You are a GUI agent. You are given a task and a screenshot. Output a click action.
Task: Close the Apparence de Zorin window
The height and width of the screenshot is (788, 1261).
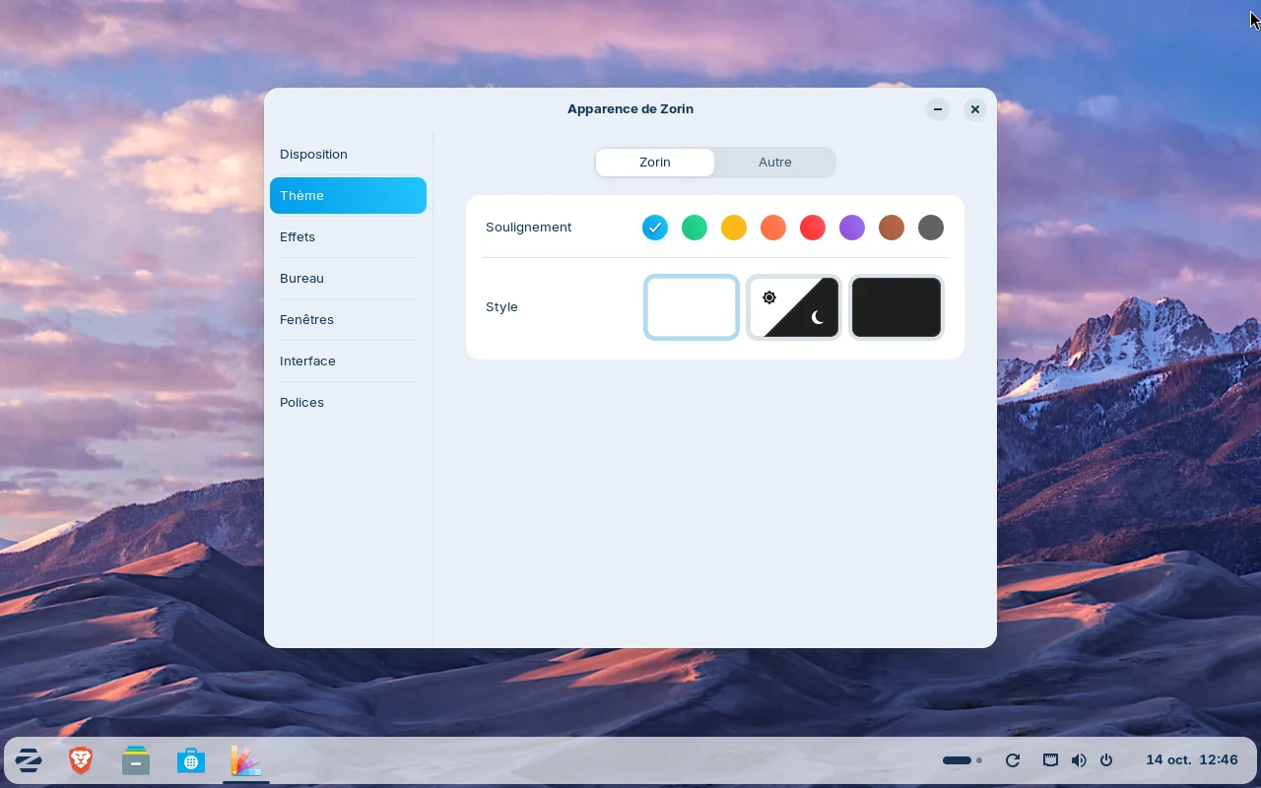tap(974, 109)
